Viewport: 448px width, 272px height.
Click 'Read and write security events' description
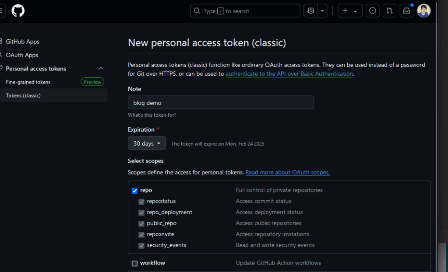(275, 245)
